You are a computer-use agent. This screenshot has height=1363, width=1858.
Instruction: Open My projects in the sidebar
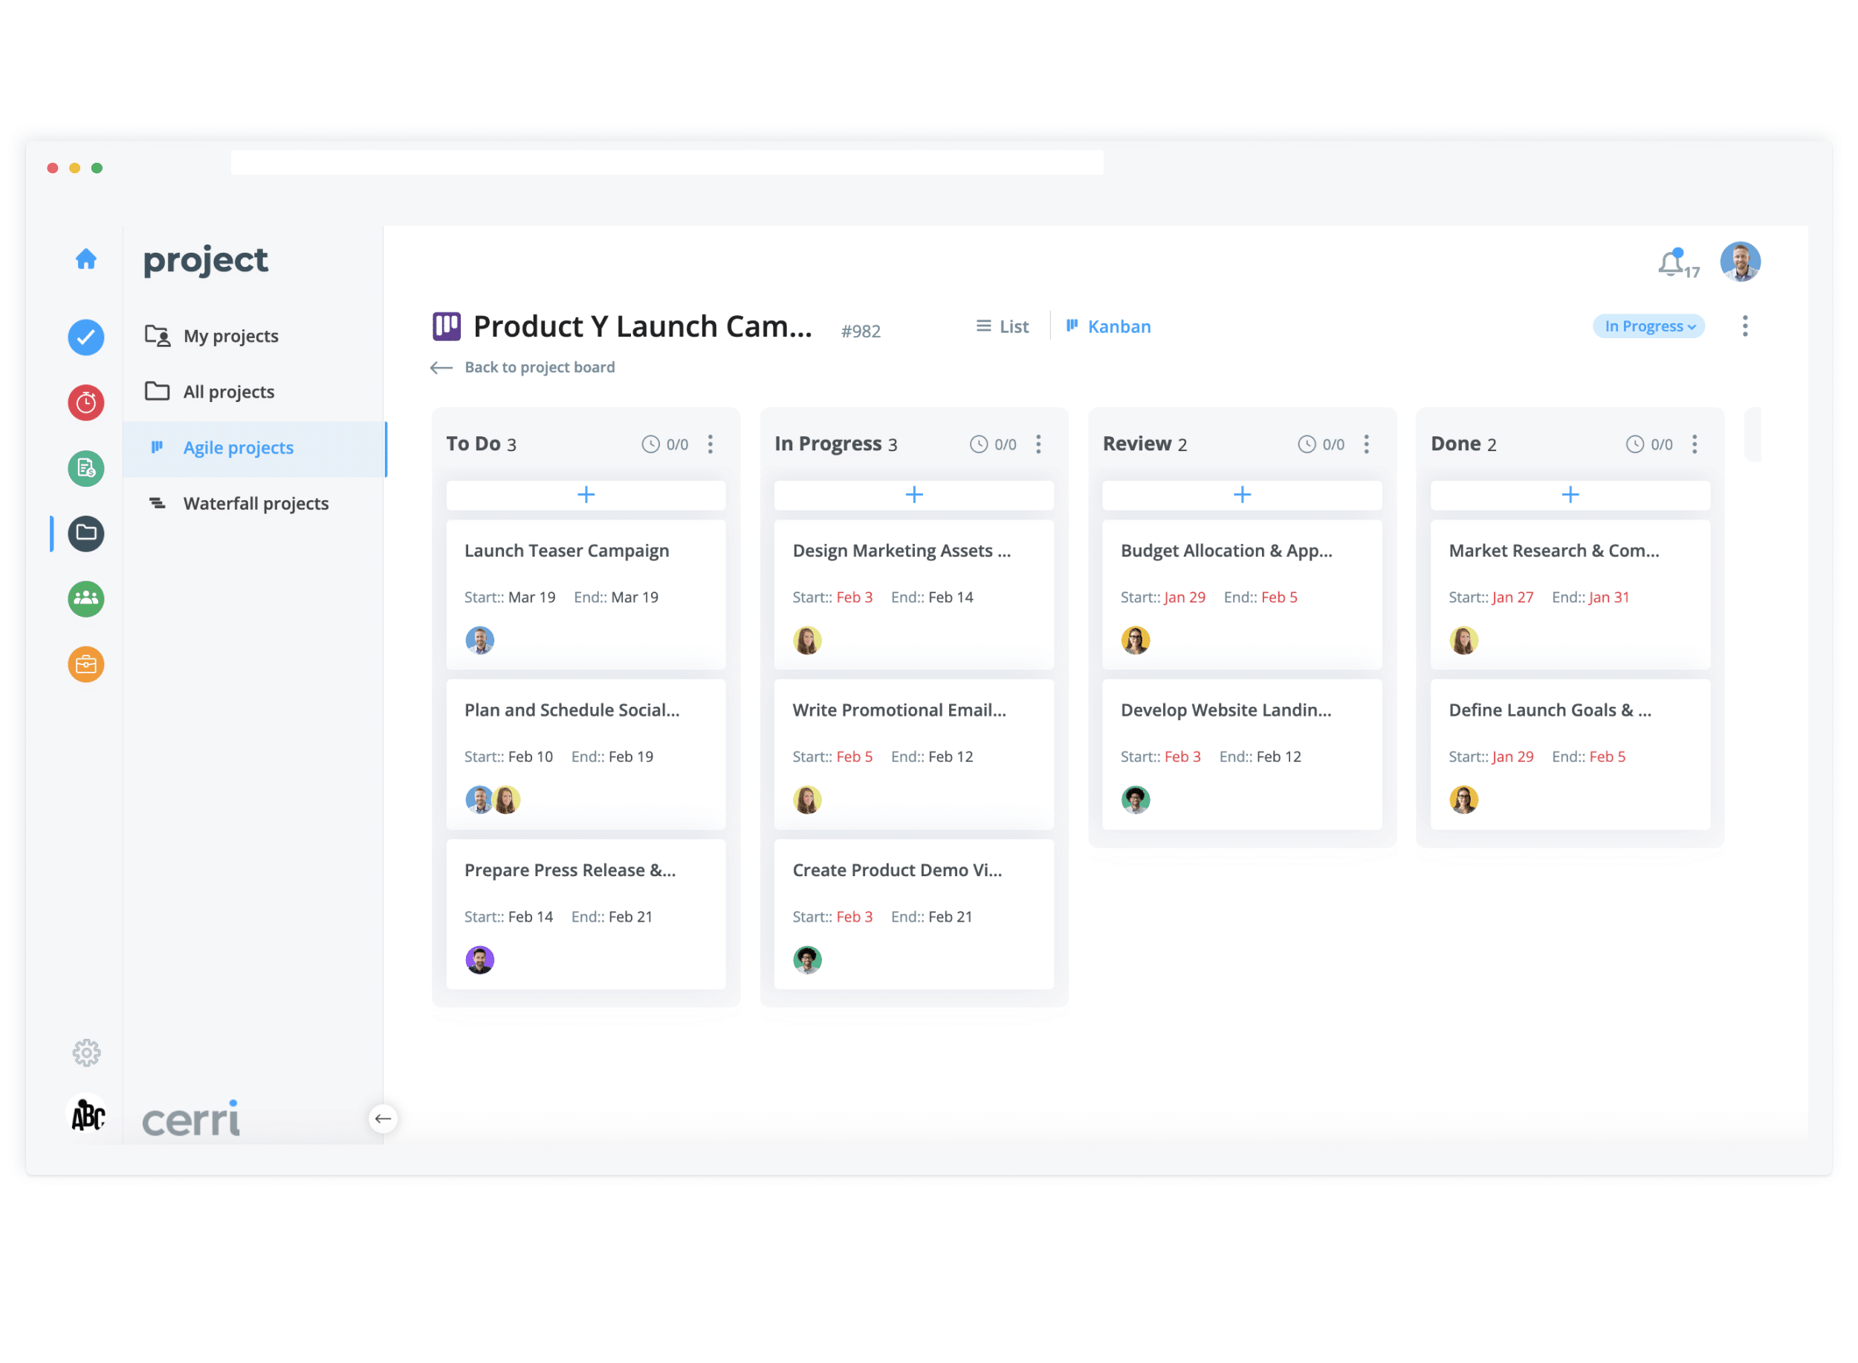pyautogui.click(x=230, y=336)
